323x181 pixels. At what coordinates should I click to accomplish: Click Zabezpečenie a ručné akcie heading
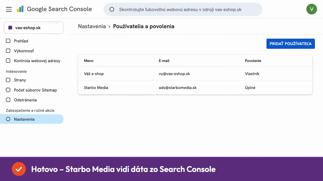click(30, 110)
